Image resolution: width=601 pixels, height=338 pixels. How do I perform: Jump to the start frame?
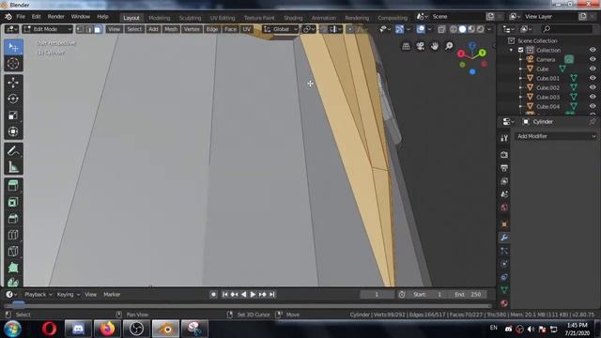[x=224, y=294]
